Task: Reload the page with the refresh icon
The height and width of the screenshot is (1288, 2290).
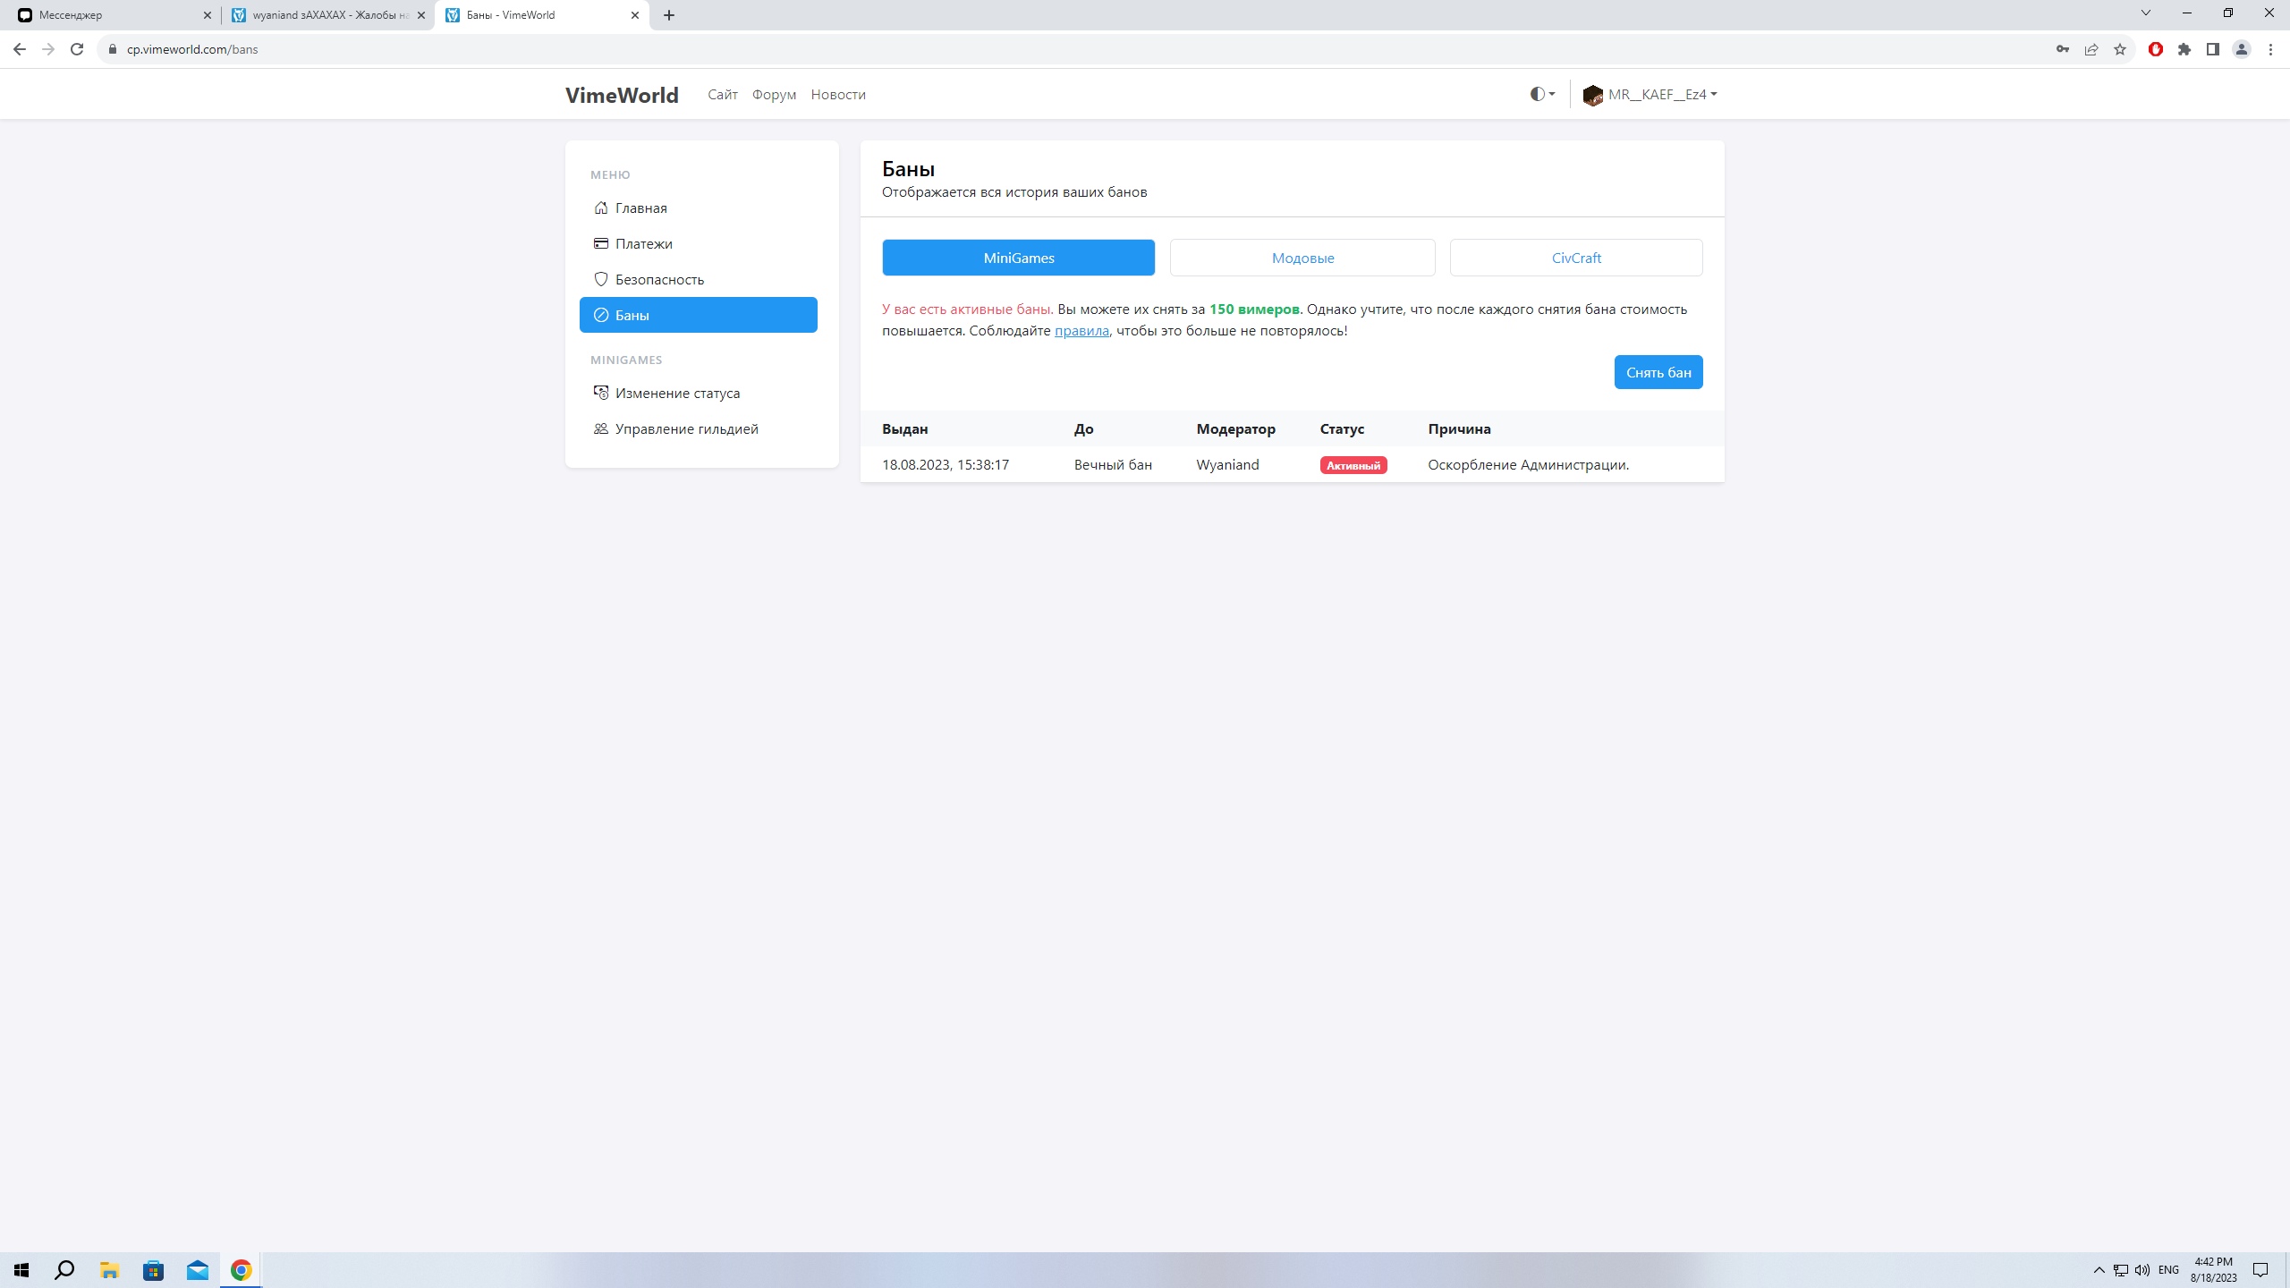Action: click(x=77, y=49)
